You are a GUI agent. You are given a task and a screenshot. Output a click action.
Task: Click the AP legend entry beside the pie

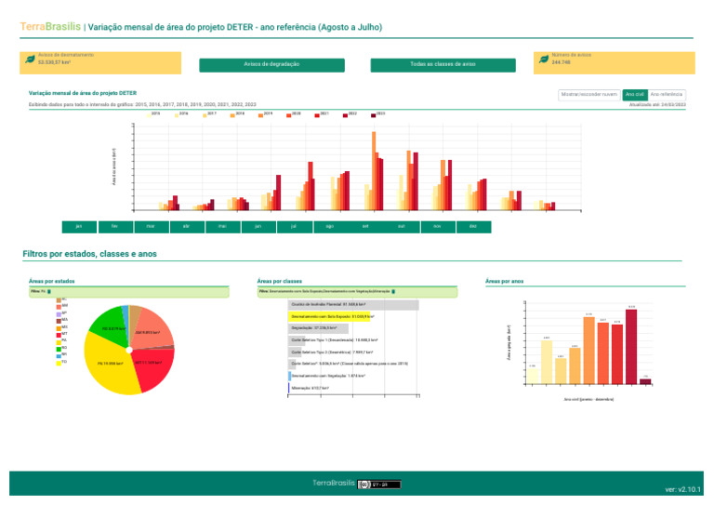pyautogui.click(x=62, y=313)
